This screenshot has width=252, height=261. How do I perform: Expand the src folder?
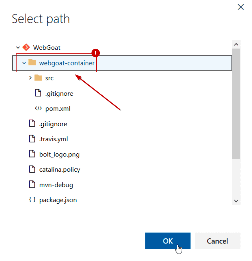[x=30, y=78]
